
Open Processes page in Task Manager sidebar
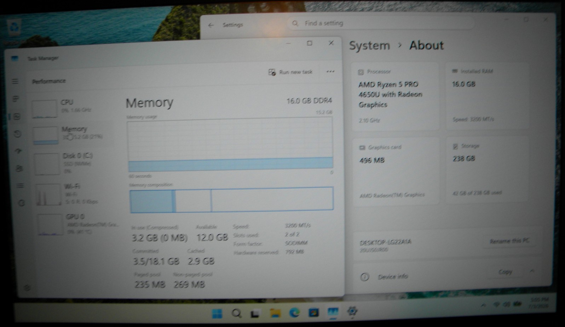[x=16, y=99]
